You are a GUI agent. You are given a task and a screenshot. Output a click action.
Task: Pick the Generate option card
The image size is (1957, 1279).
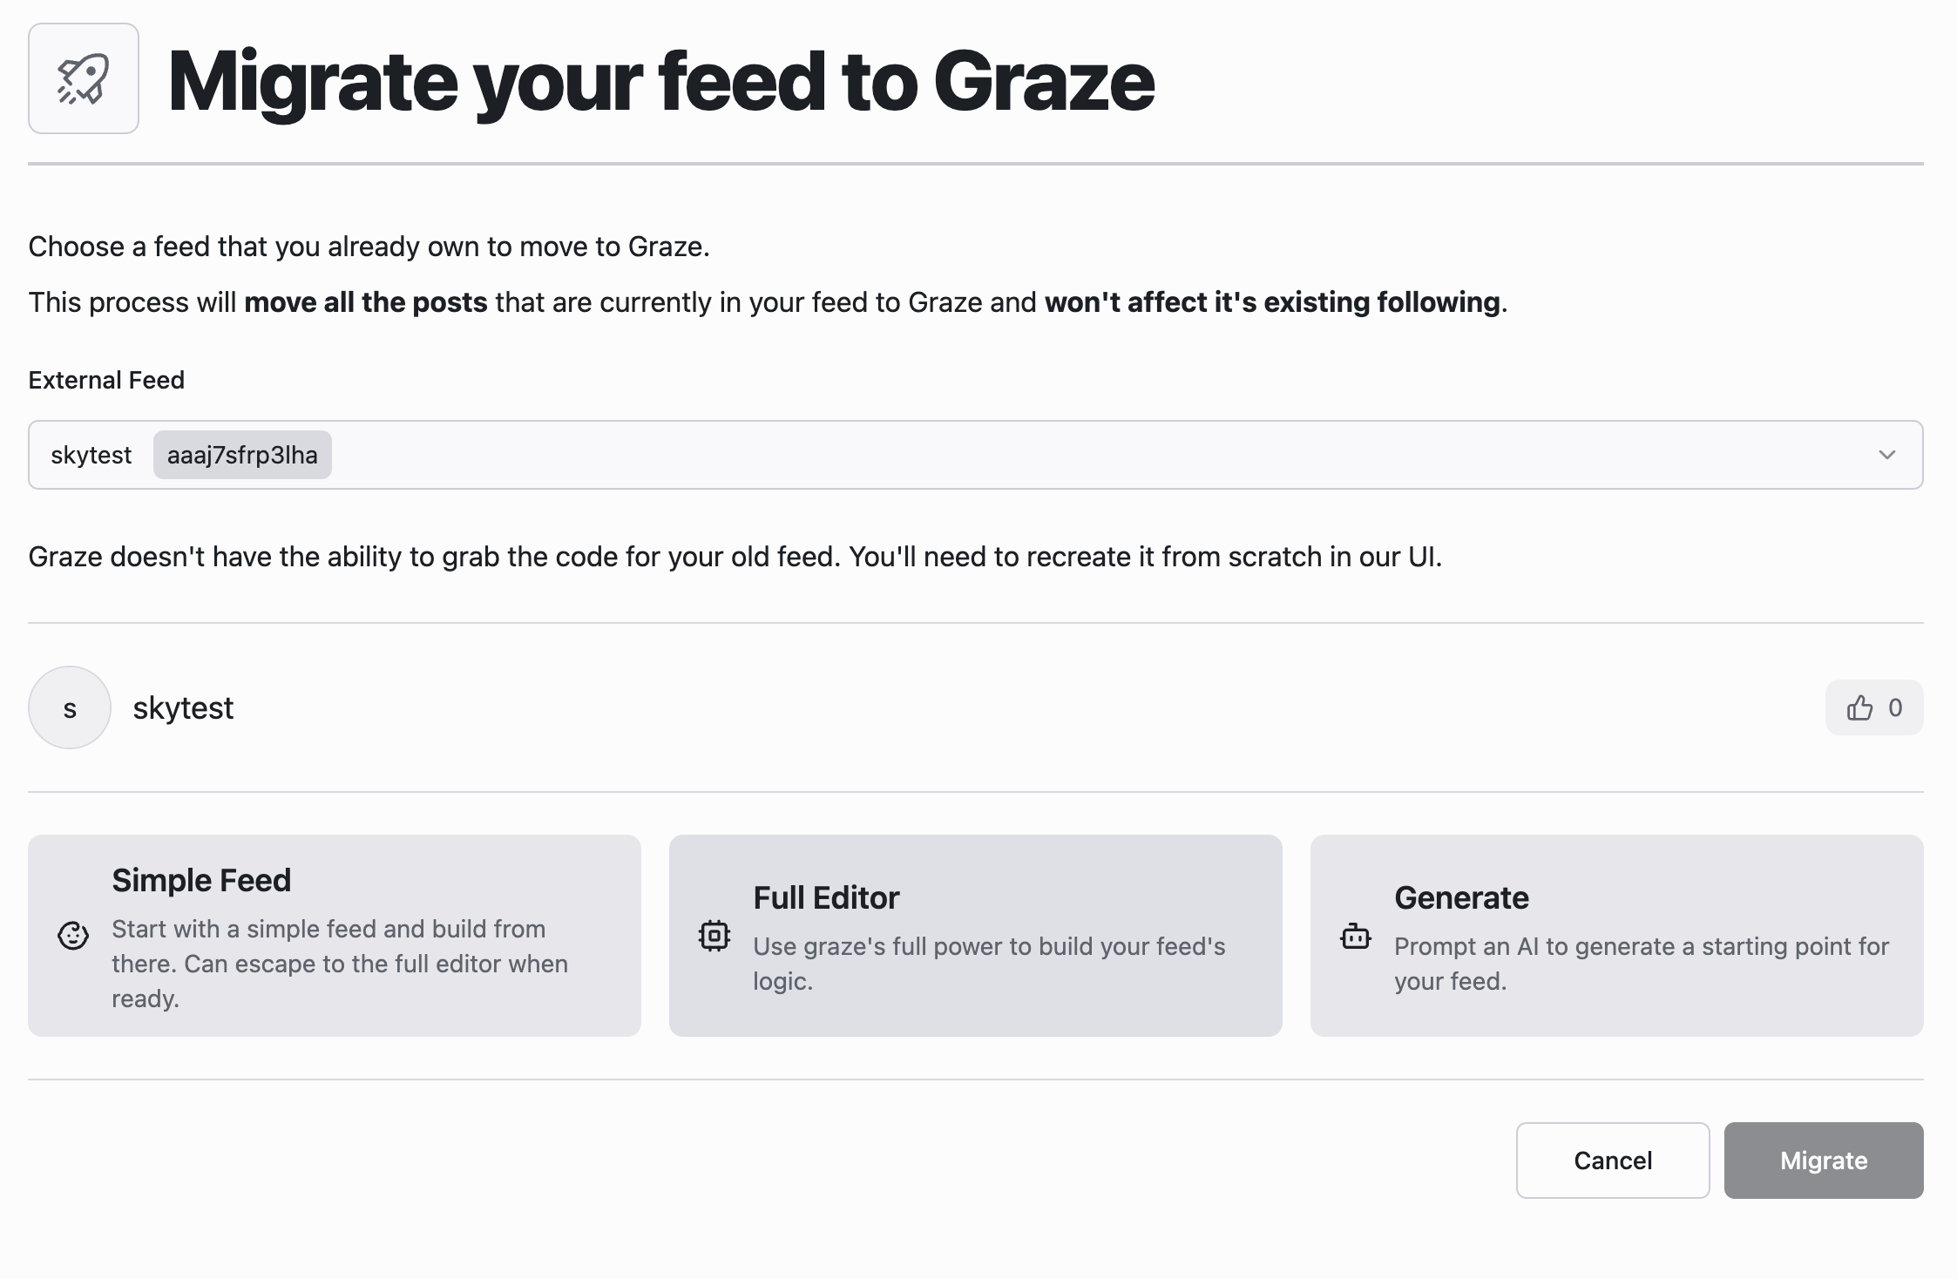(1617, 936)
